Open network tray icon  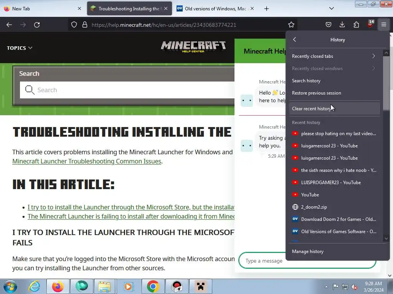(x=345, y=287)
